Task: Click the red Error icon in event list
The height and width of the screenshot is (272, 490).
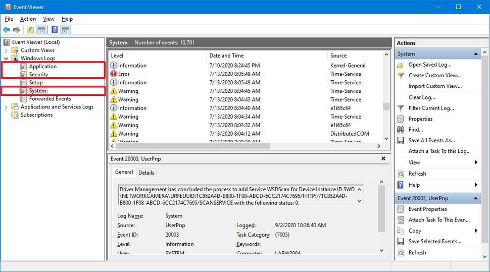Action: (x=114, y=74)
